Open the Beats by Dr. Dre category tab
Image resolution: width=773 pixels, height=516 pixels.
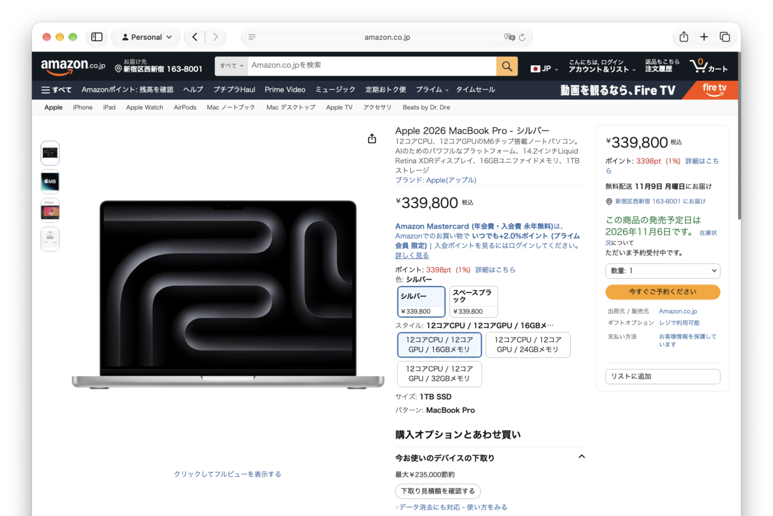tap(426, 108)
